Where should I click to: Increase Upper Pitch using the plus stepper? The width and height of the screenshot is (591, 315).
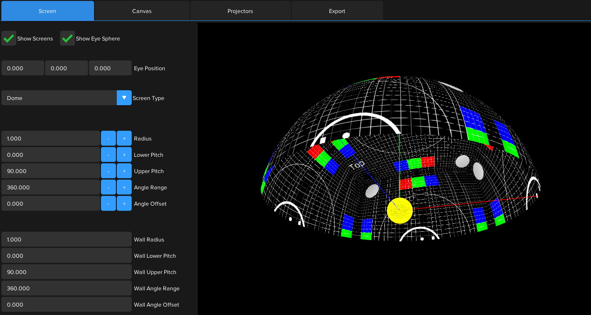[x=124, y=170]
